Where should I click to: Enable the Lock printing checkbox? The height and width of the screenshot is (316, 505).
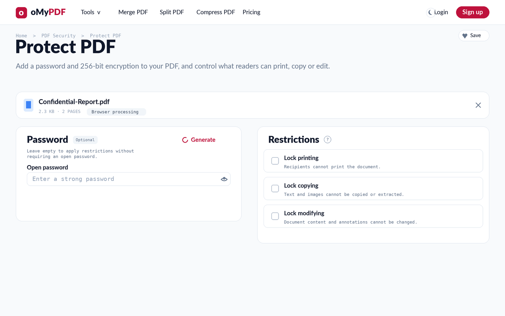275,161
